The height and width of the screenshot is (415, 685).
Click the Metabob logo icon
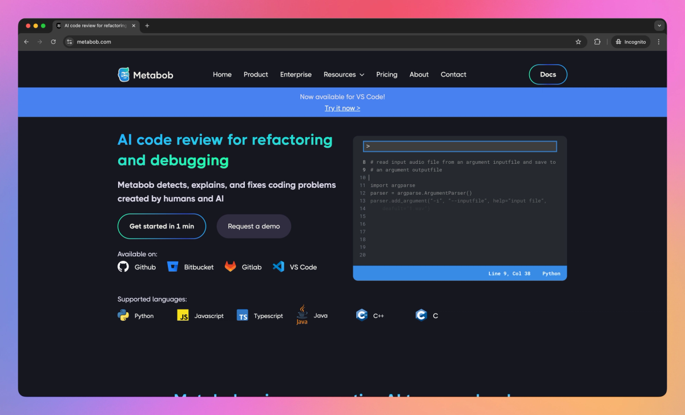(124, 75)
